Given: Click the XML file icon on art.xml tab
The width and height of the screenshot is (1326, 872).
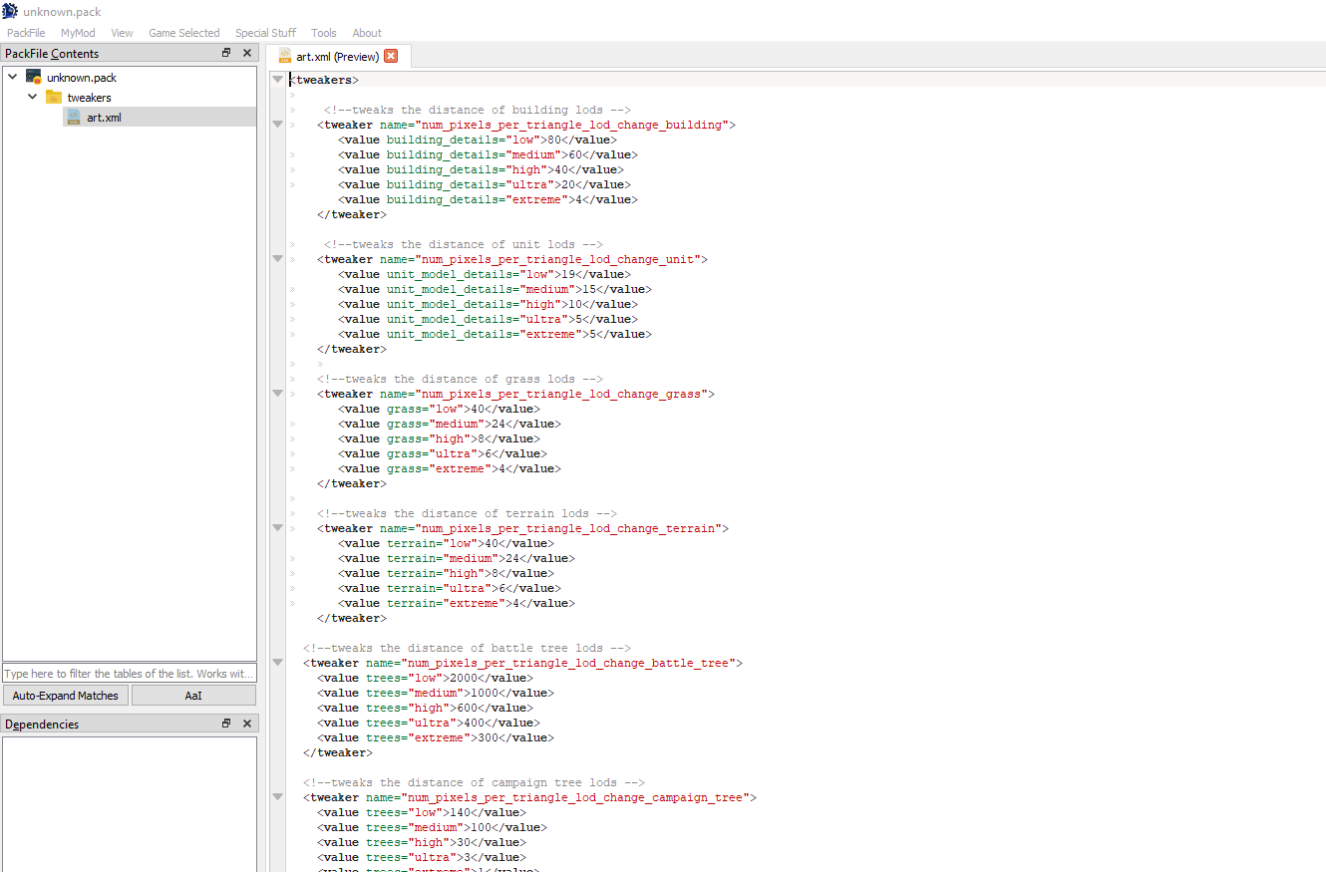Looking at the screenshot, I should (285, 56).
